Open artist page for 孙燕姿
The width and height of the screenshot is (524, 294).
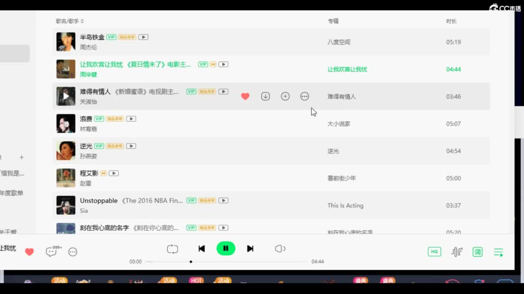point(88,156)
